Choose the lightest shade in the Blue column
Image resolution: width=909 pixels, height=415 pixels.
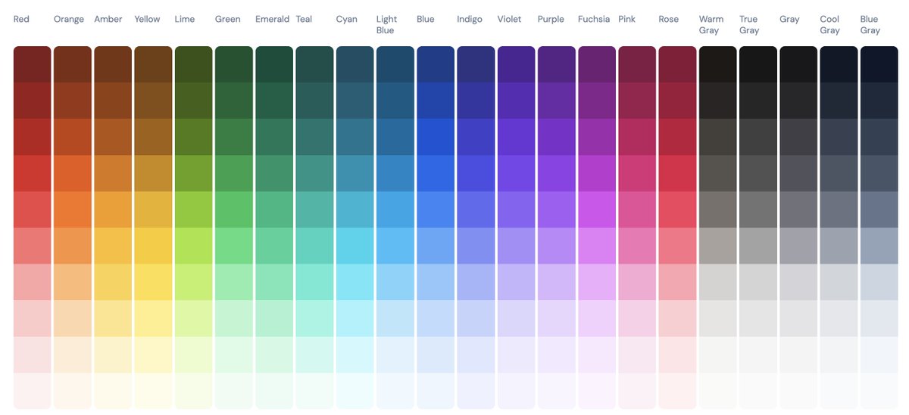click(x=436, y=391)
